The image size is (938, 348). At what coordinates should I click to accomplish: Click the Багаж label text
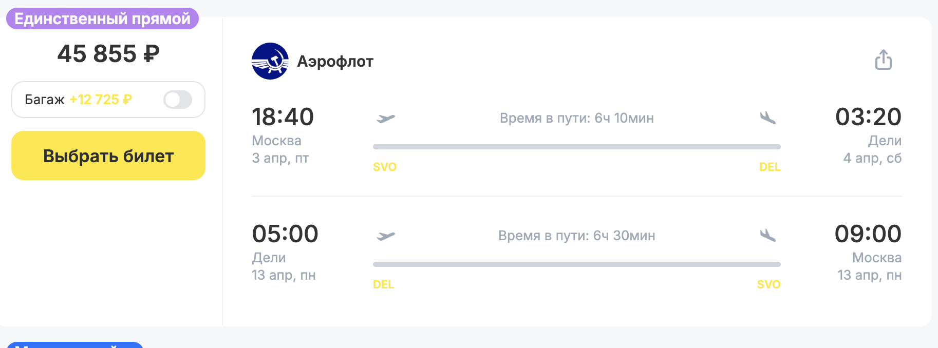coord(45,100)
